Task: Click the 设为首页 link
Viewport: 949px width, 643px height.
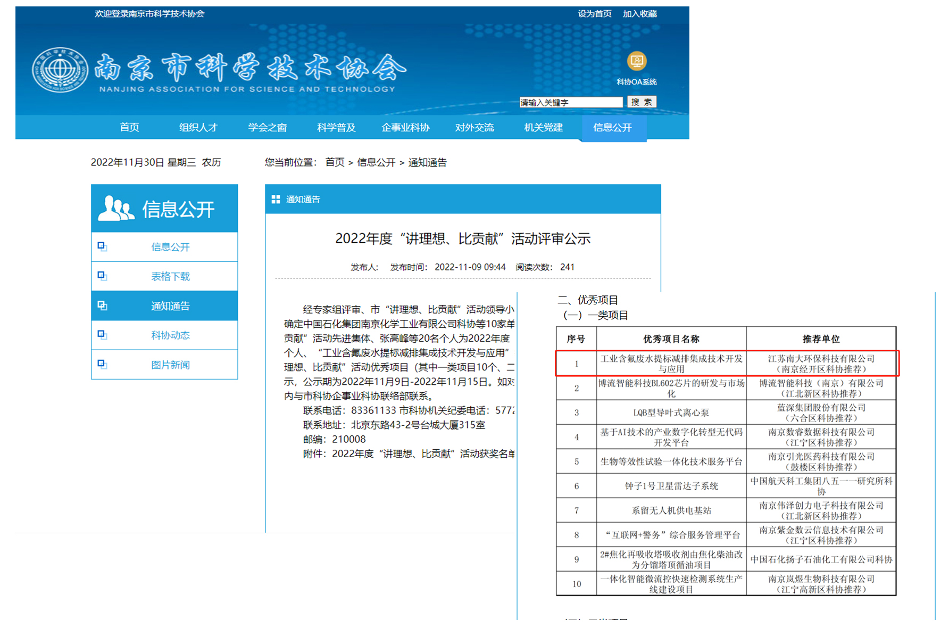Action: tap(594, 14)
